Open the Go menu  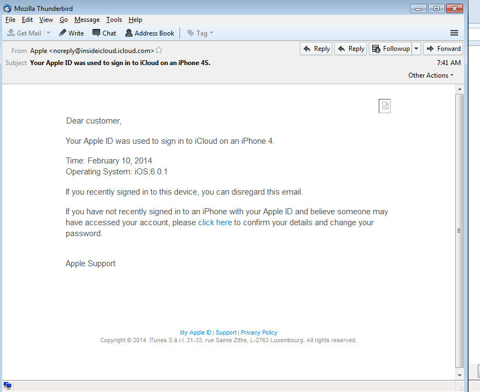[x=63, y=20]
